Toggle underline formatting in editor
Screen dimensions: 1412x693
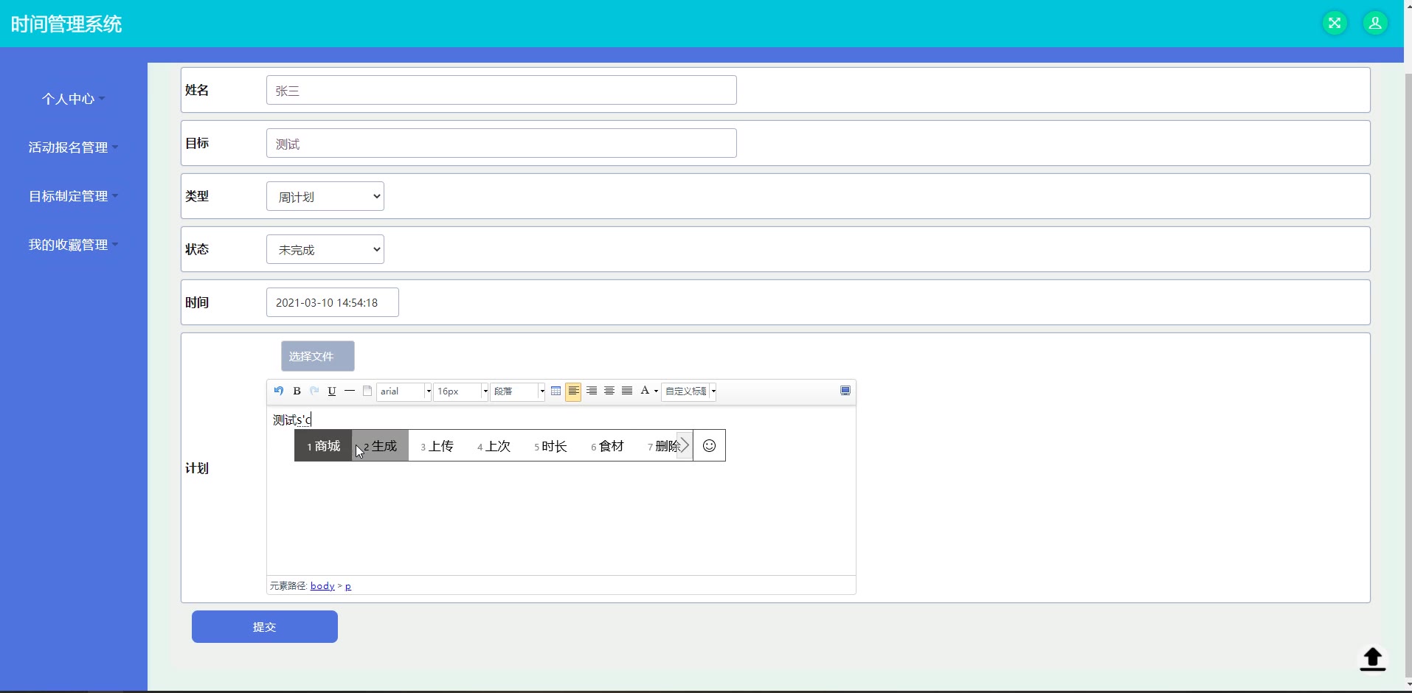[332, 391]
